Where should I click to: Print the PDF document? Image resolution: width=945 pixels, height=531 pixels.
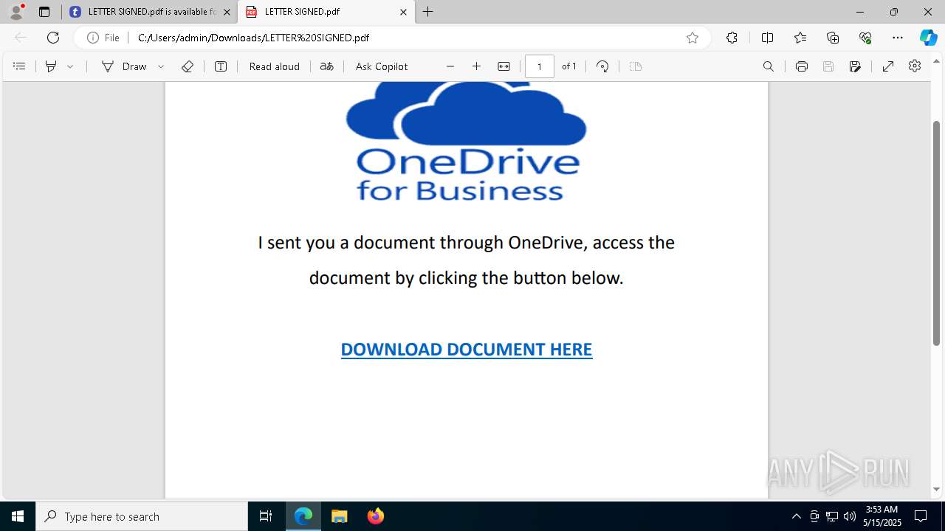pos(802,66)
